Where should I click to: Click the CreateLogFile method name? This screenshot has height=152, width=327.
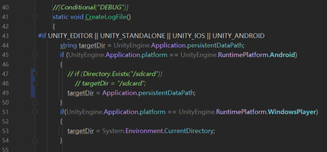106,17
